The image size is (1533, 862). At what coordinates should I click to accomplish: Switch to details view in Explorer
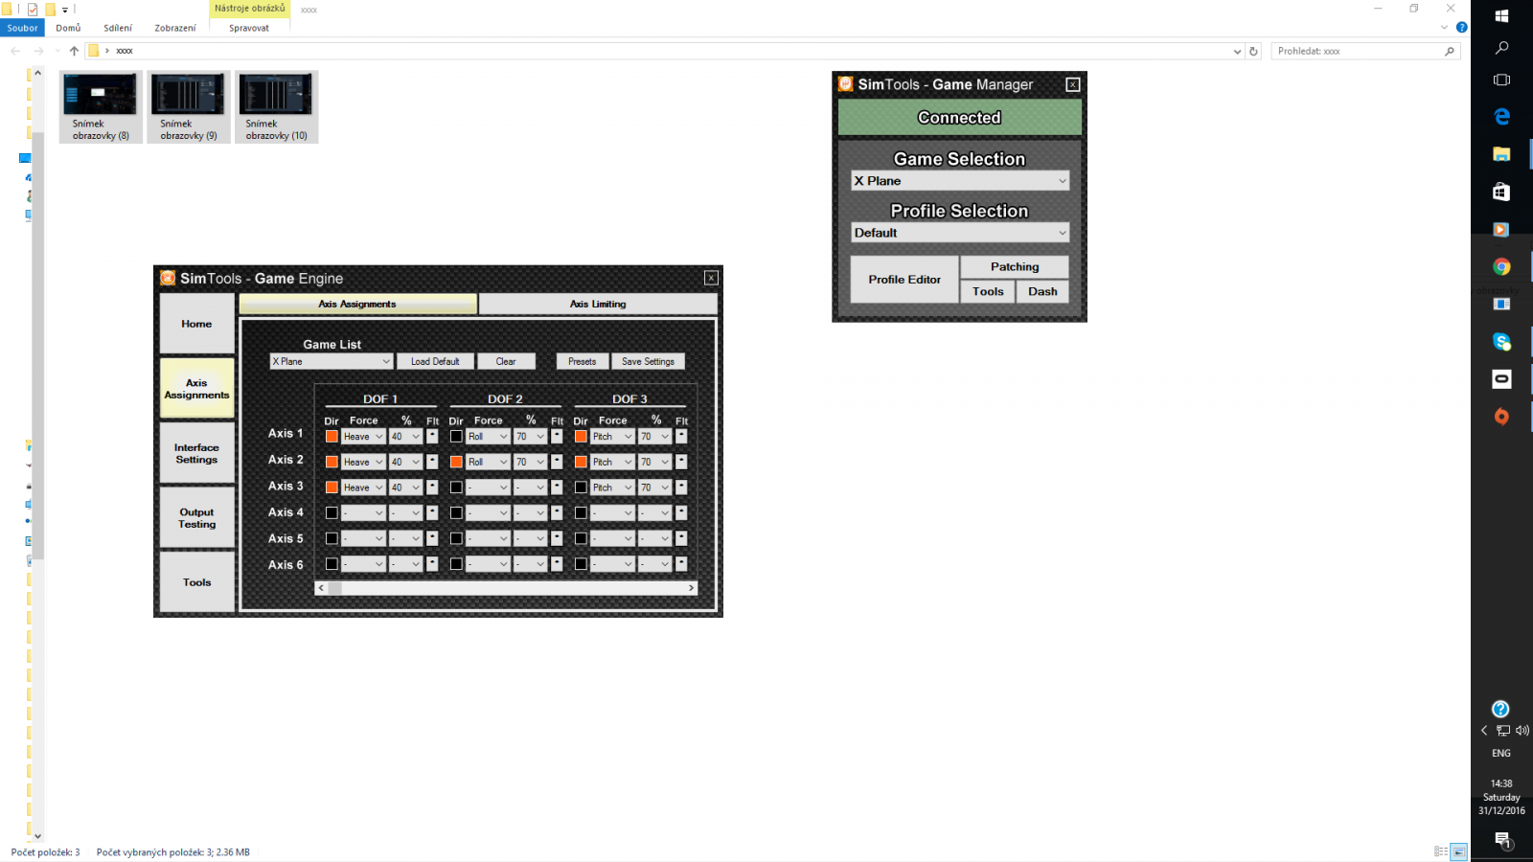(x=1441, y=851)
